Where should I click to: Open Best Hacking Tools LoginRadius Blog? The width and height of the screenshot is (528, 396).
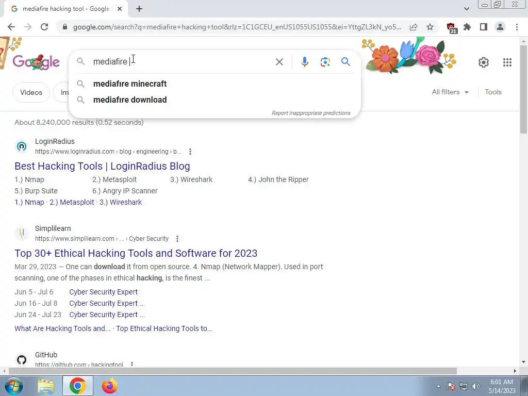tap(102, 166)
